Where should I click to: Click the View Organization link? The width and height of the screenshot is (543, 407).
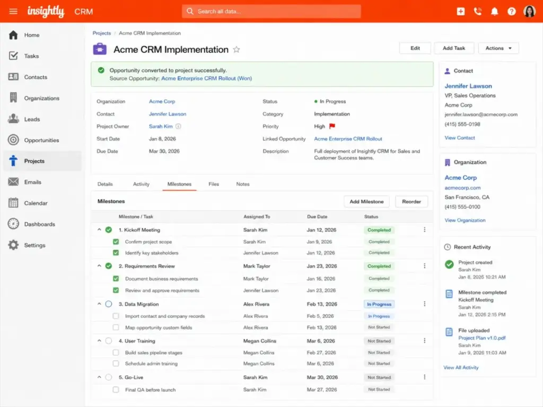coord(465,220)
